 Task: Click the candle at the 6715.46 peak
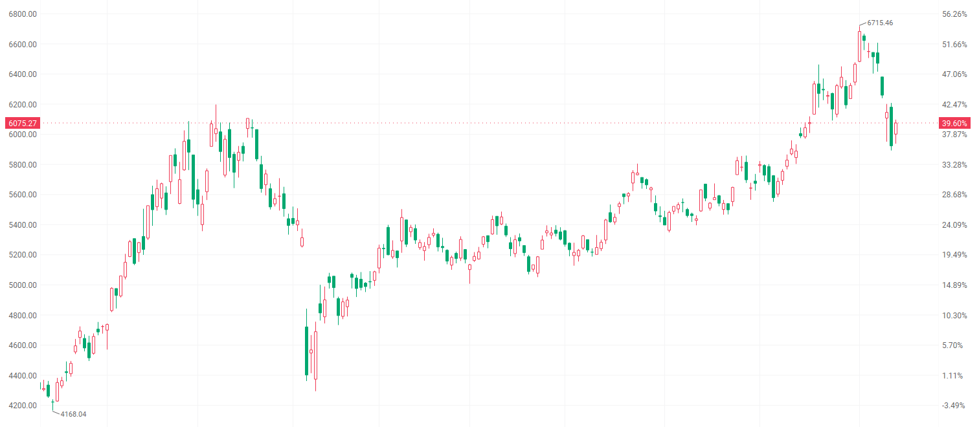(x=859, y=47)
